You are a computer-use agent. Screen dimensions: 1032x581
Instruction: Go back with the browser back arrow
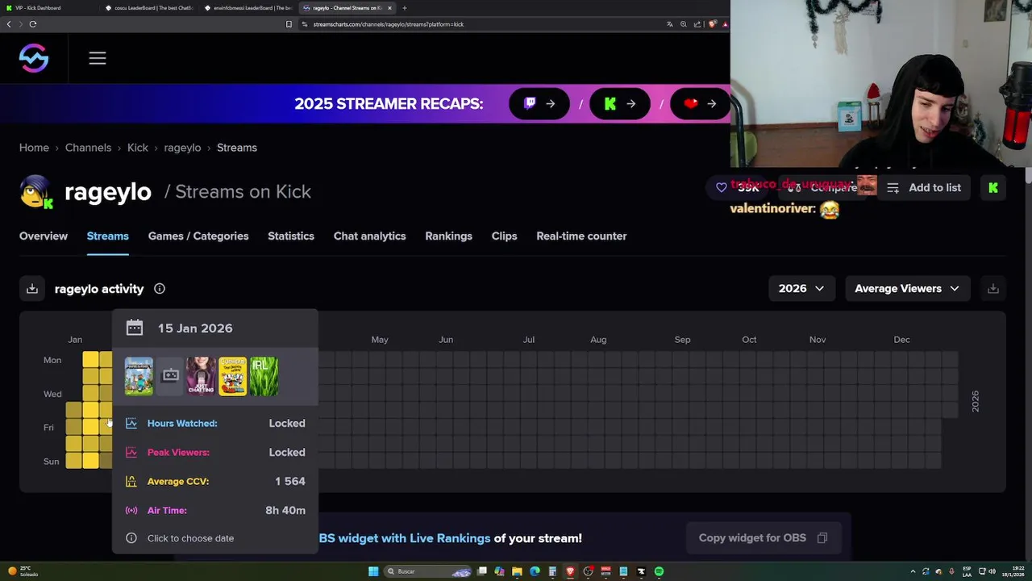click(x=9, y=24)
